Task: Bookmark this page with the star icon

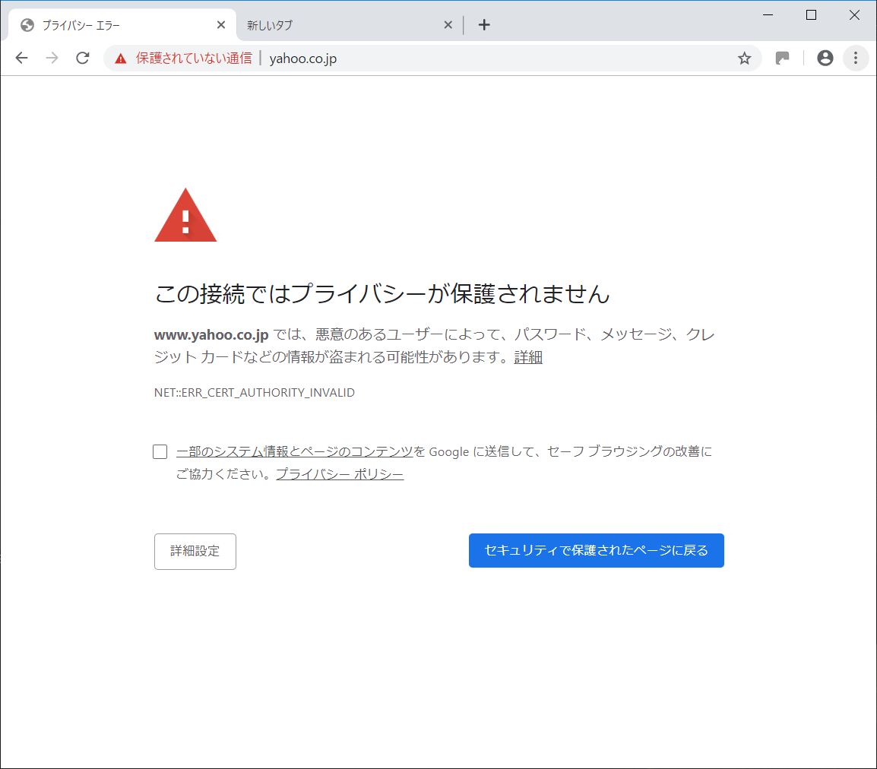Action: click(744, 59)
